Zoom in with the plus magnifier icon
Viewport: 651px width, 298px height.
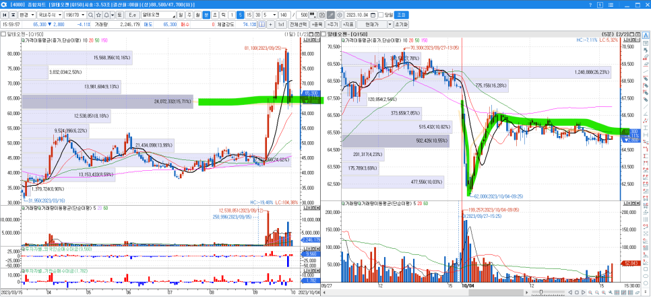coord(591,292)
